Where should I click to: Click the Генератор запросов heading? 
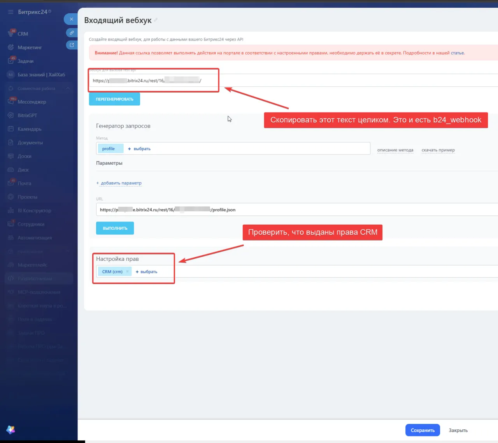[123, 126]
